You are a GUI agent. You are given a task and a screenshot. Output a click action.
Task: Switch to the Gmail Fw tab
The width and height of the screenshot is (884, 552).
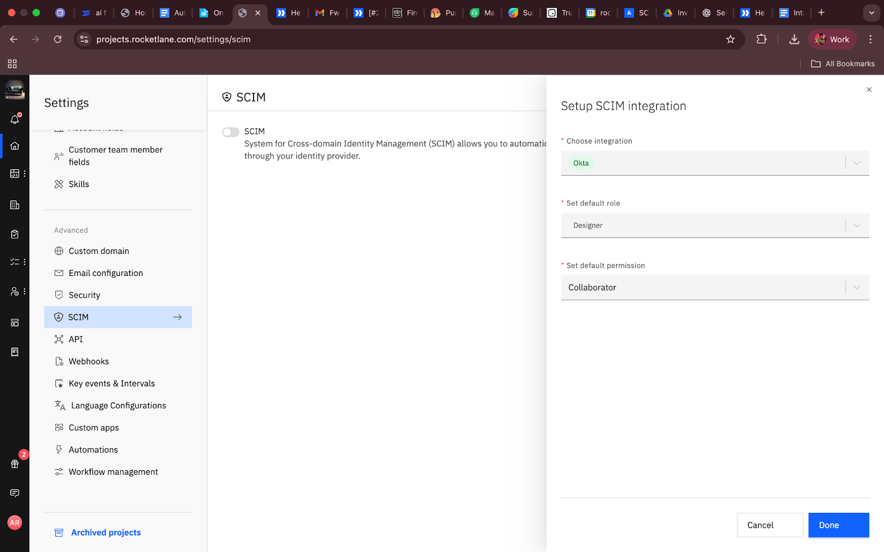(x=327, y=13)
